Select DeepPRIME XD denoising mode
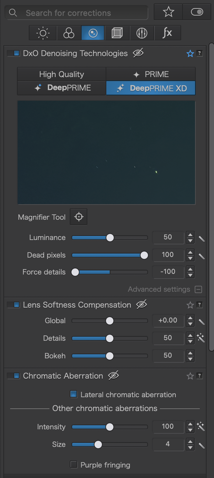This screenshot has height=478, width=214. [151, 88]
